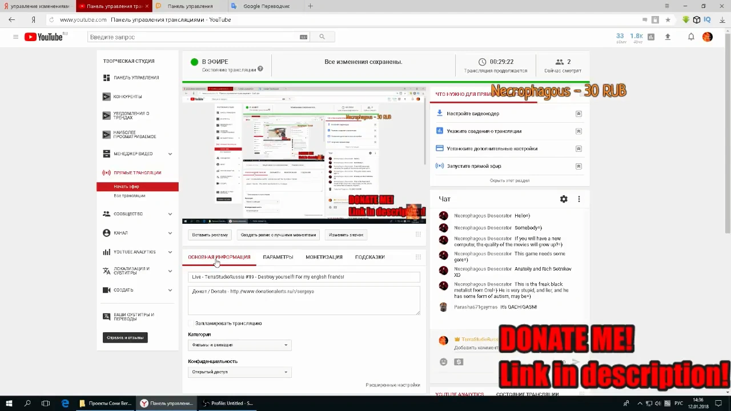This screenshot has width=731, height=411.
Task: Edit the stream description text area
Action: coord(304,300)
